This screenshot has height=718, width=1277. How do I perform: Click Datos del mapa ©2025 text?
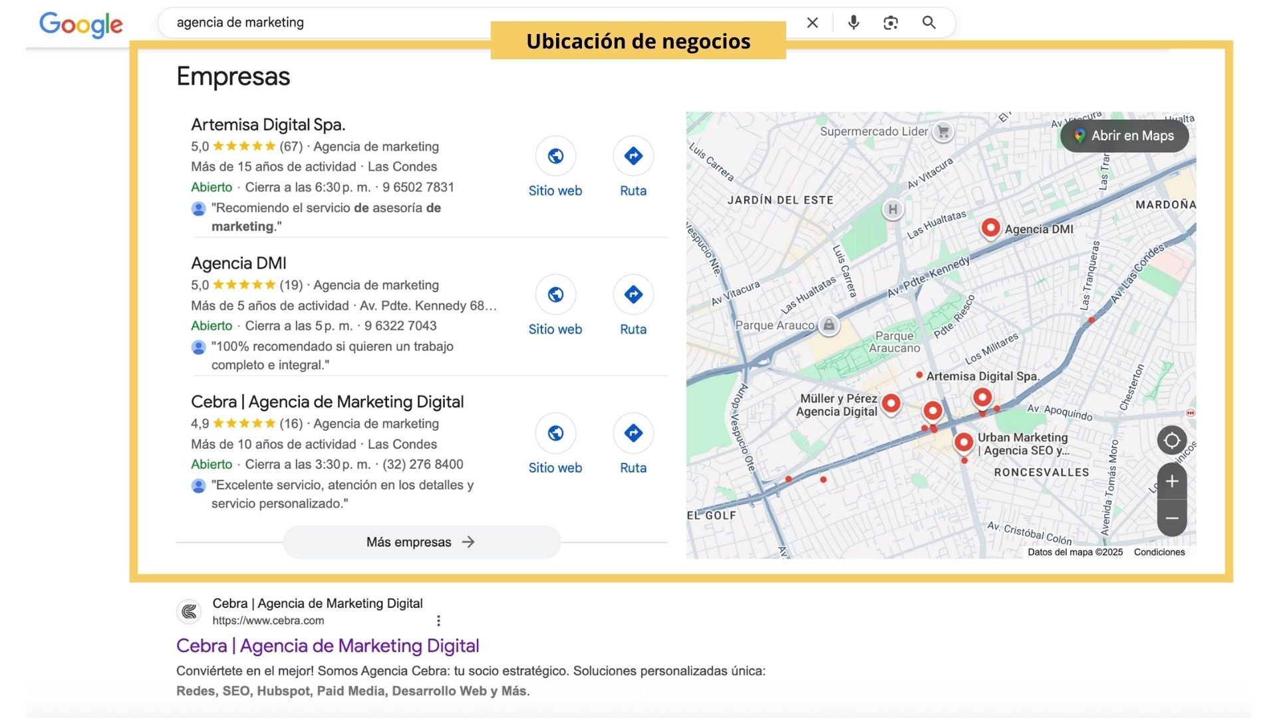(x=1075, y=552)
